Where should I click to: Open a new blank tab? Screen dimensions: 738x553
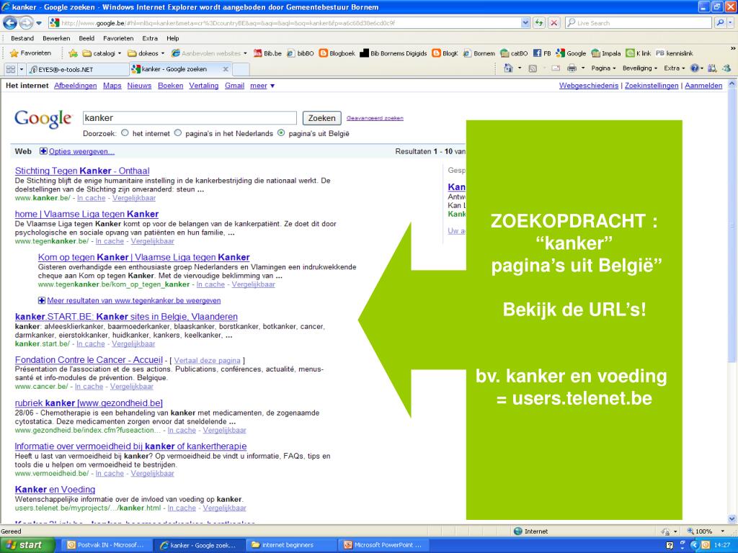coord(241,69)
